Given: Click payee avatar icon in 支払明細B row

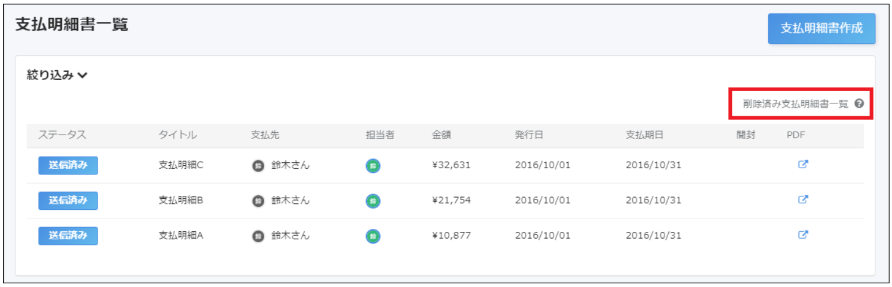Looking at the screenshot, I should coord(259,201).
